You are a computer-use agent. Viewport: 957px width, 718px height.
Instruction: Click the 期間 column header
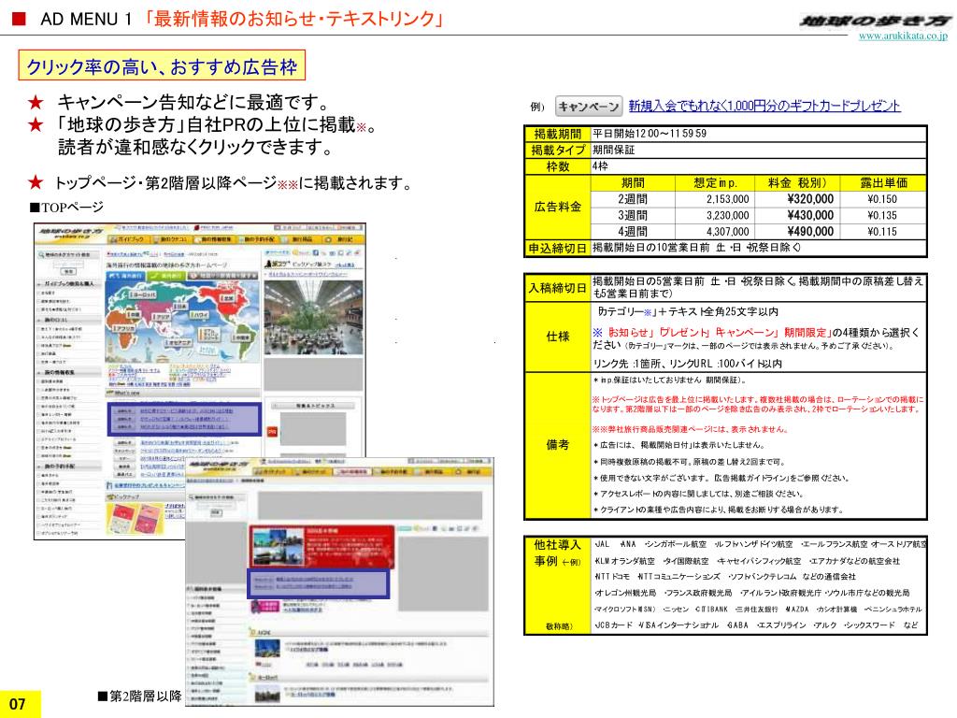[633, 183]
